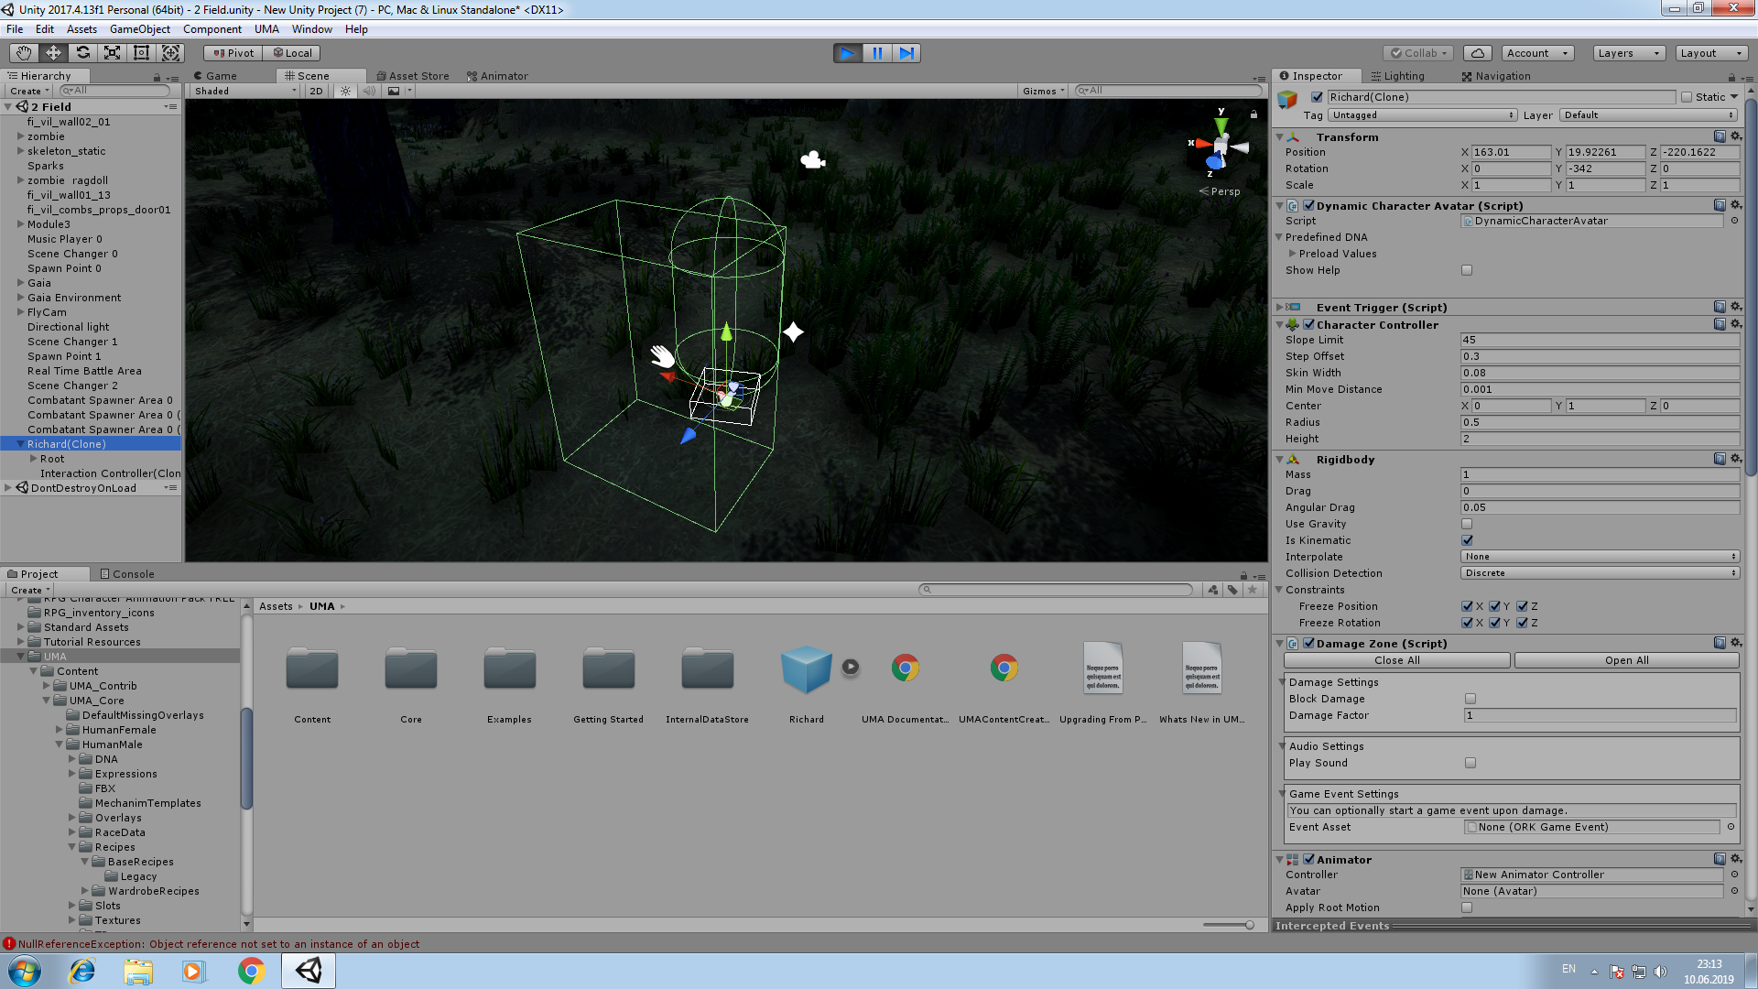The width and height of the screenshot is (1758, 989).
Task: Open Rigidbody component gear settings
Action: 1735,459
